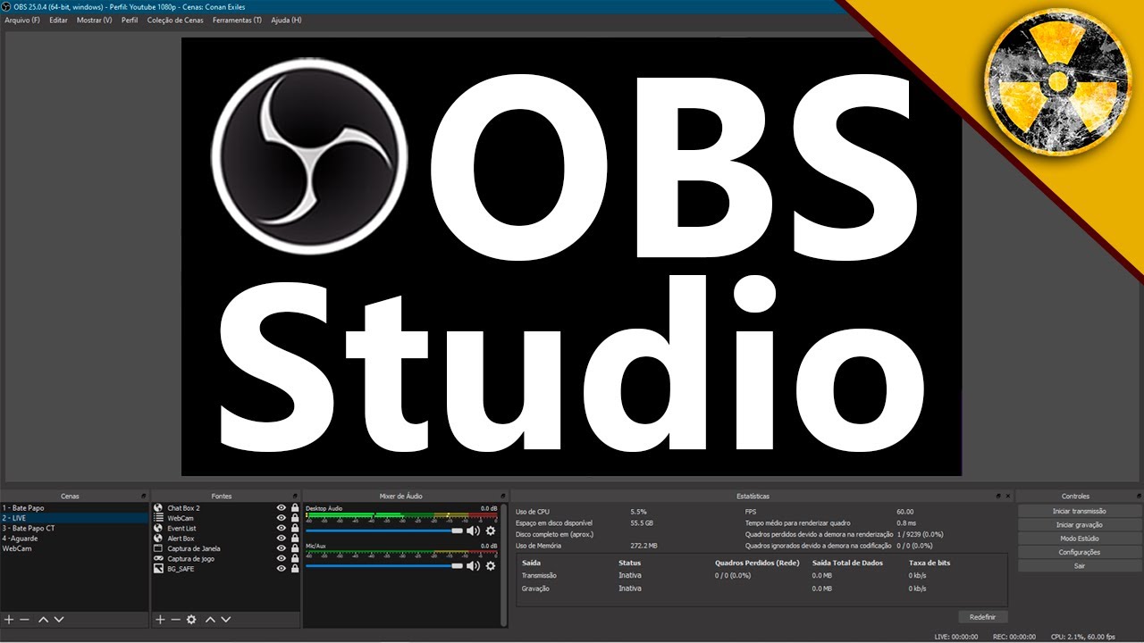Hide Alert Box with eye icon
Screen dimensions: 1144x643
point(282,539)
